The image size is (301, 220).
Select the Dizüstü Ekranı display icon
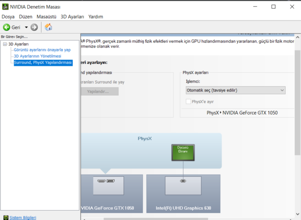(183, 152)
